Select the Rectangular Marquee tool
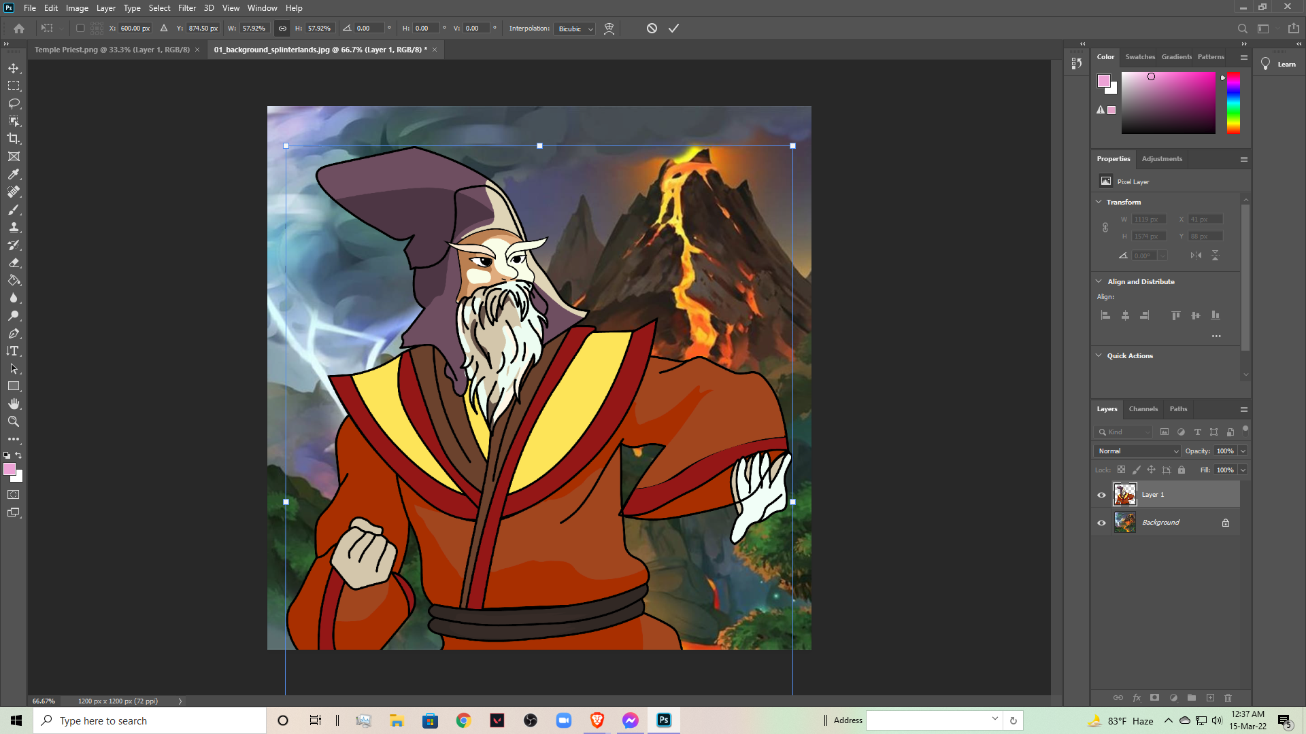Screen dimensions: 1306x734 coord(14,86)
